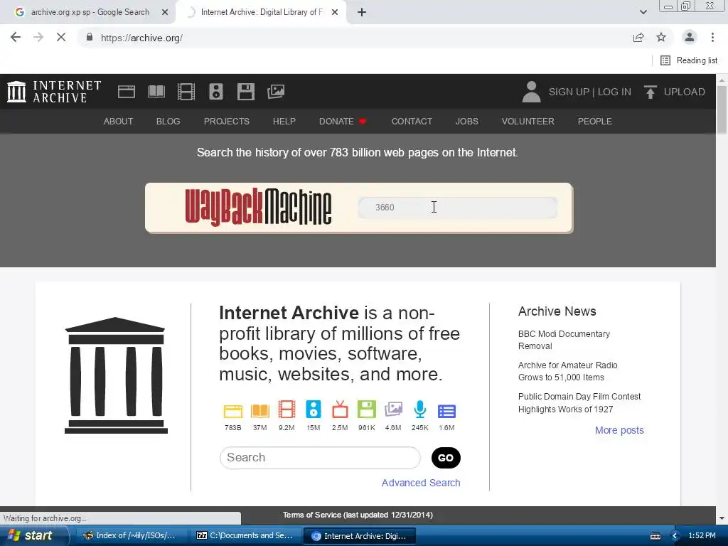
Task: Select the Internet Archive browser tab
Action: (261, 12)
